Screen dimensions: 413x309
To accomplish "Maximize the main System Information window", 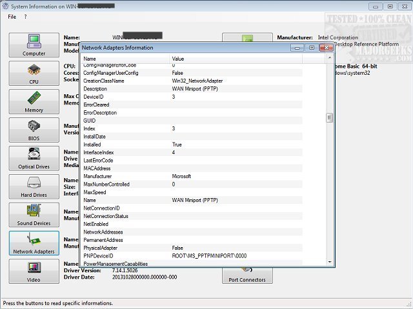I will coord(390,6).
